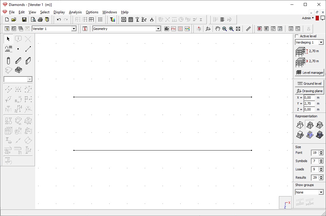Click the zoom in magnifier
The height and width of the screenshot is (216, 326).
tap(231, 29)
